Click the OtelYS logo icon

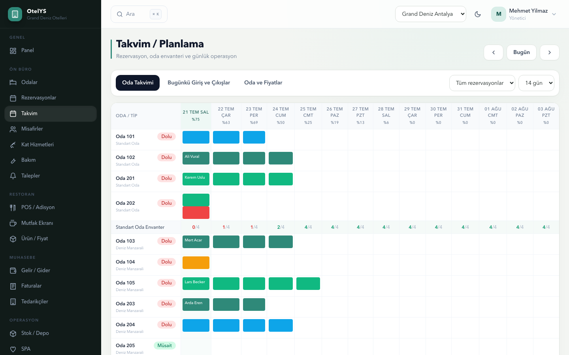coord(15,14)
